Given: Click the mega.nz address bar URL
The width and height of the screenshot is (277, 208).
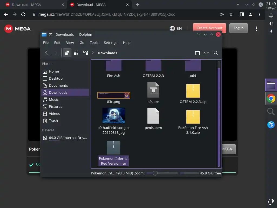Looking at the screenshot, I should (x=107, y=14).
